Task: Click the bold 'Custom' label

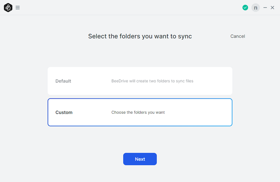Action: click(64, 112)
